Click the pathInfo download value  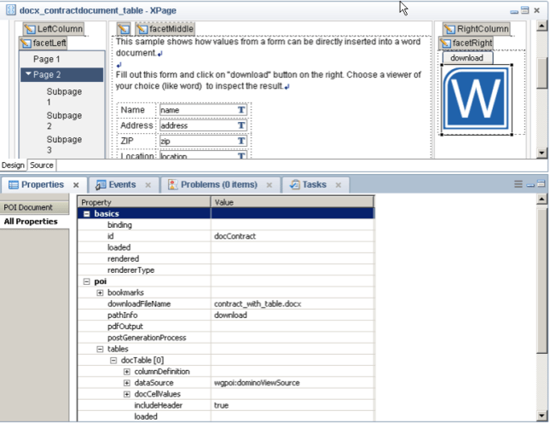tap(230, 315)
